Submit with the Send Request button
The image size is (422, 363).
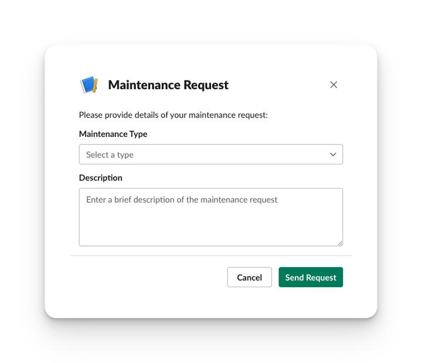(311, 277)
